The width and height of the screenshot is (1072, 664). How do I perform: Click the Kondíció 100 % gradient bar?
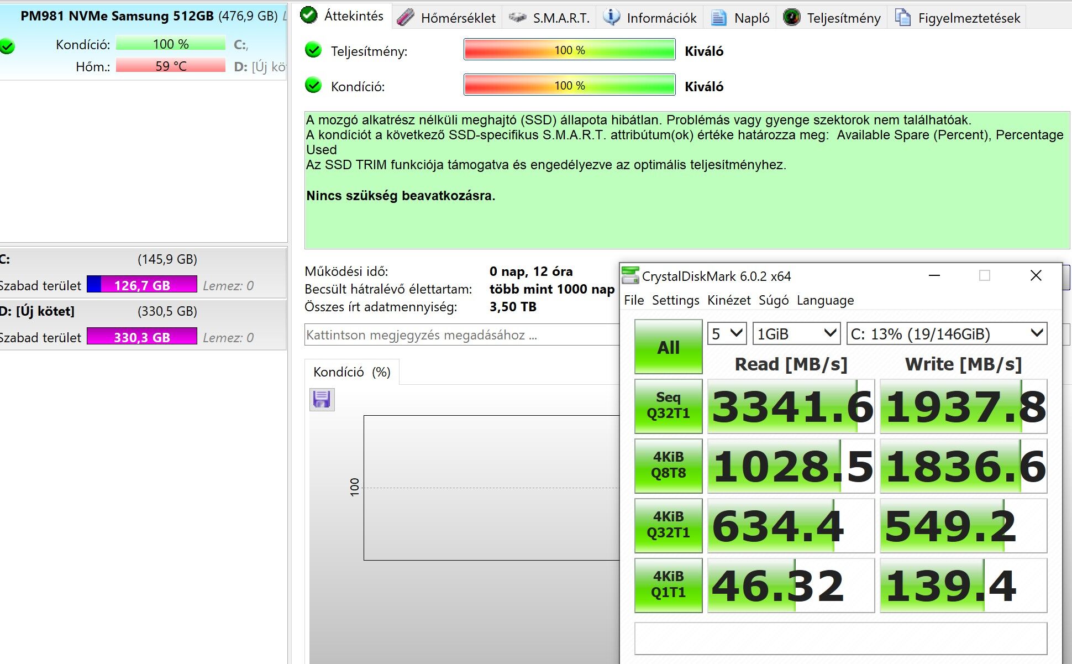pos(569,85)
